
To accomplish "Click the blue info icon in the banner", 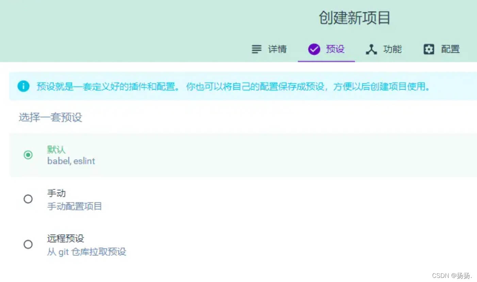I will coord(23,86).
